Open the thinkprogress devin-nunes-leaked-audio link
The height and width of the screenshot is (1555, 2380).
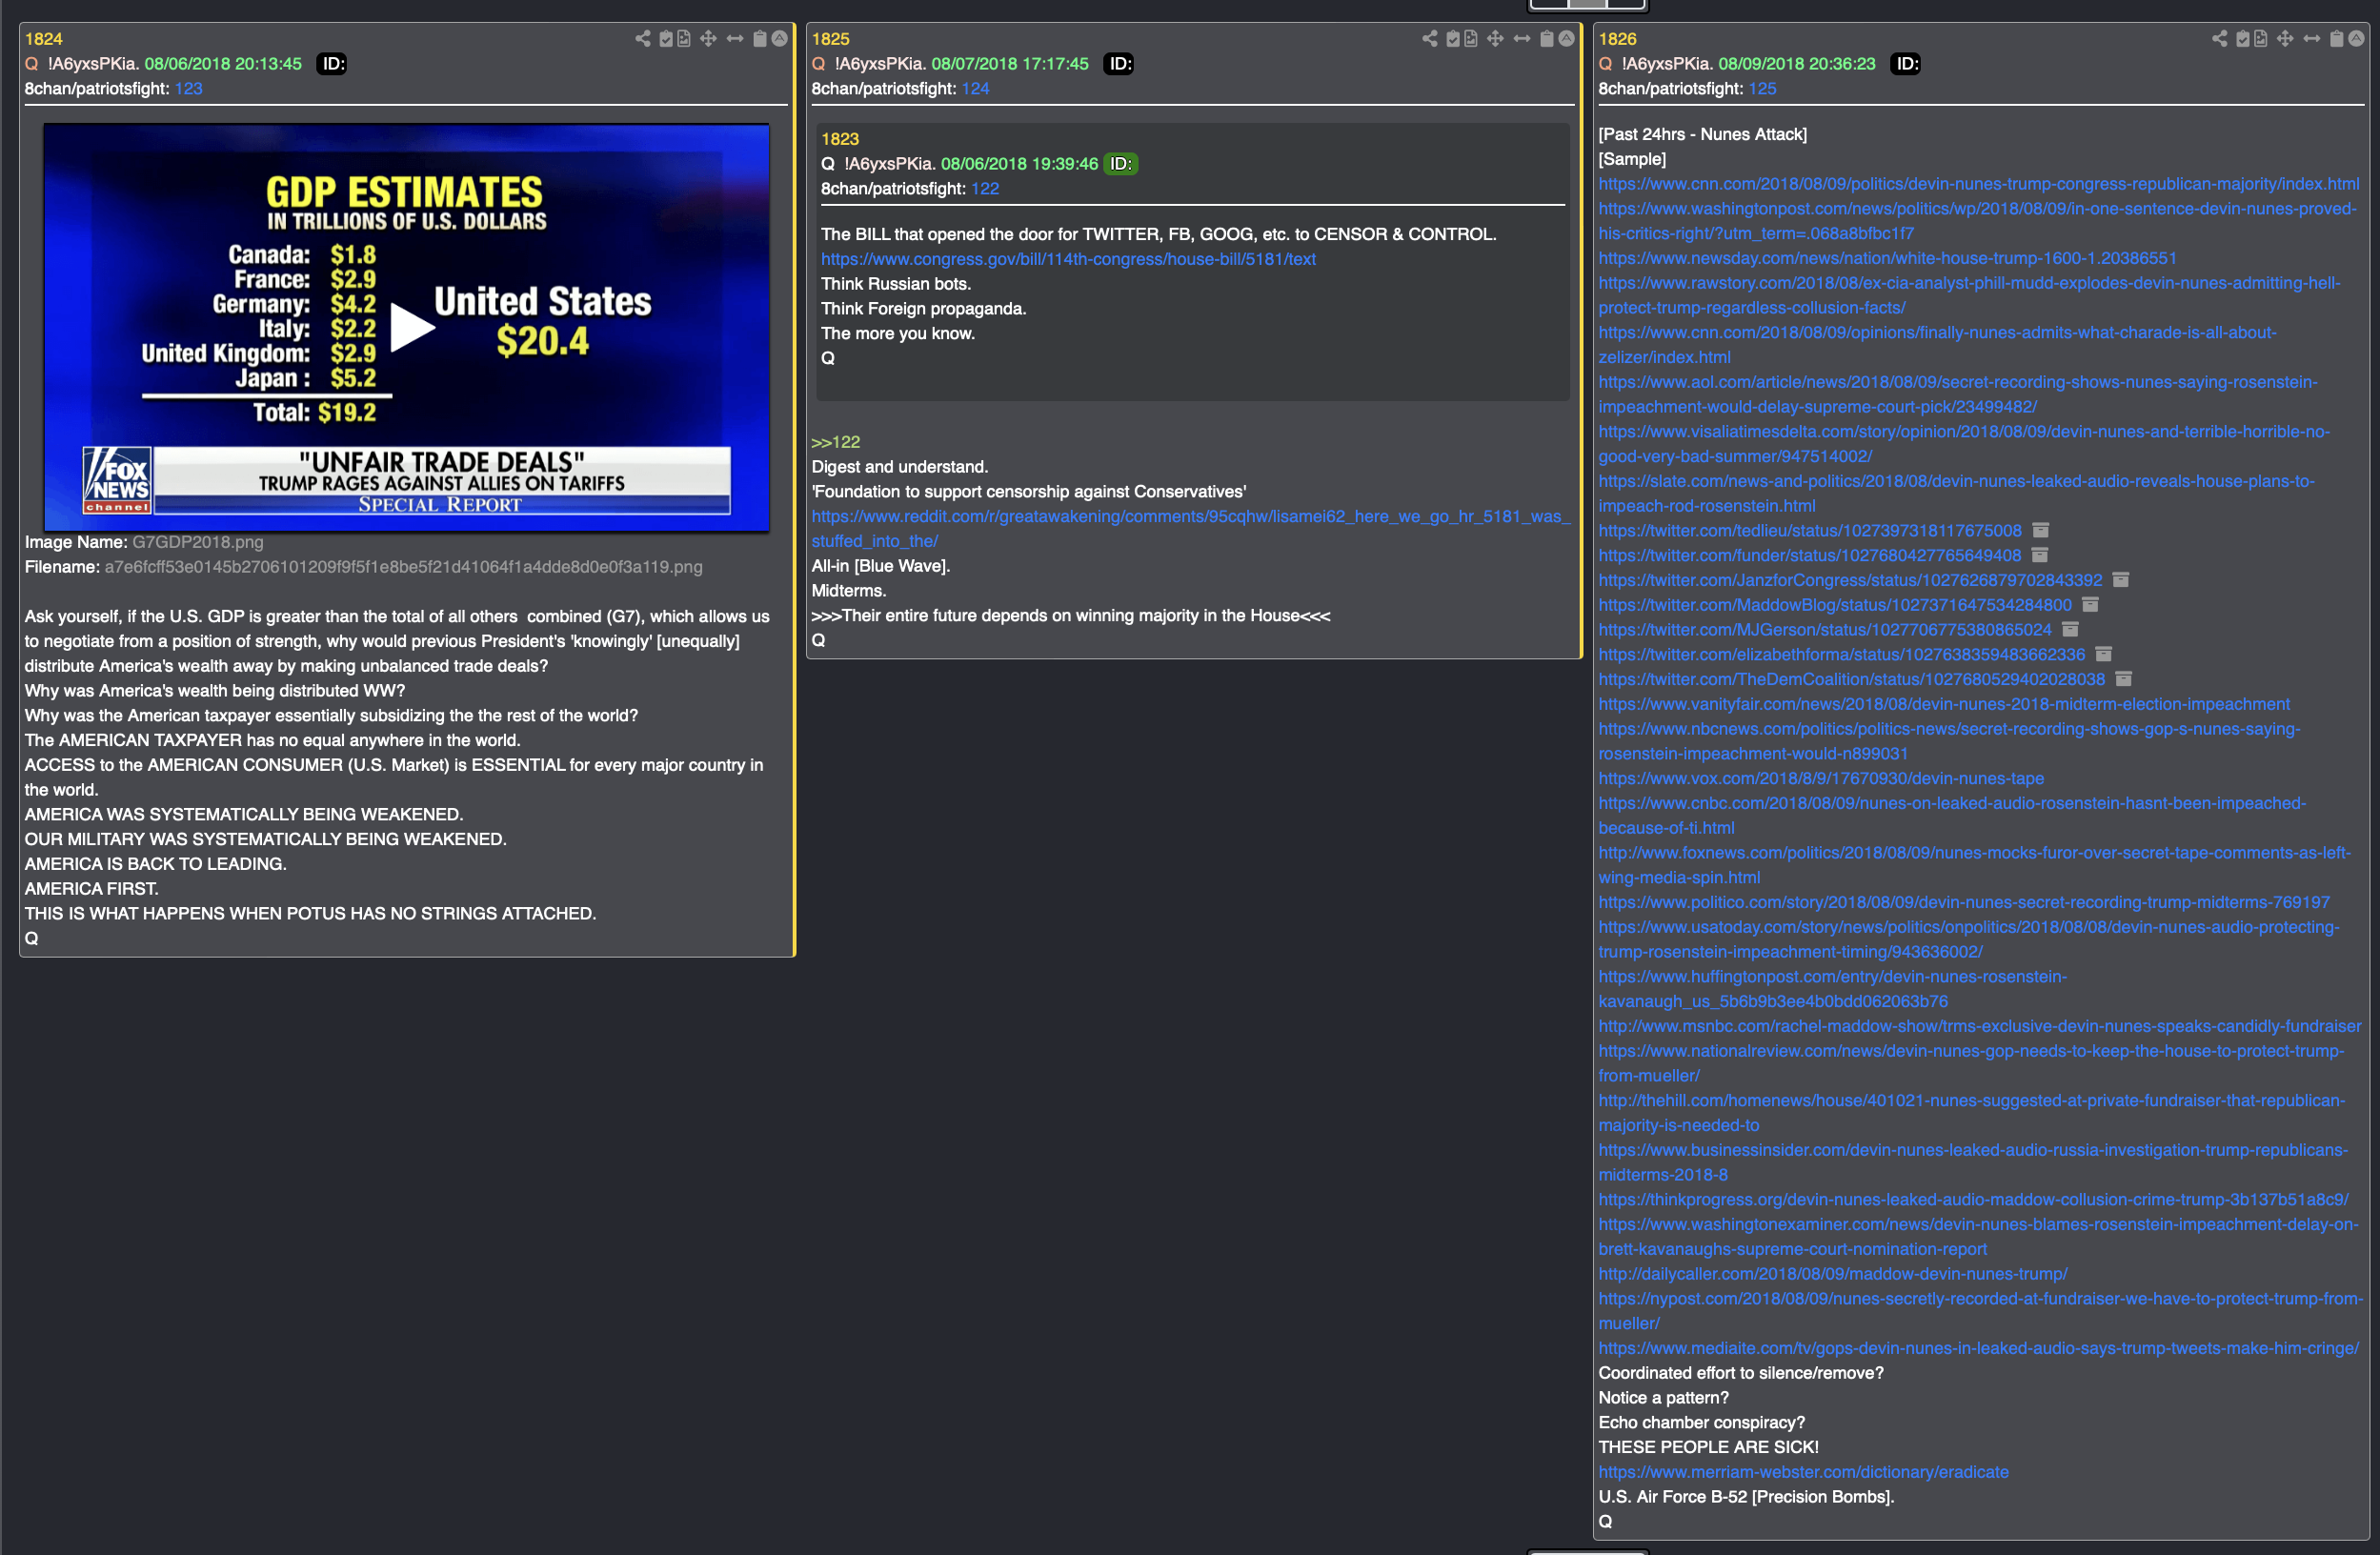[1973, 1199]
